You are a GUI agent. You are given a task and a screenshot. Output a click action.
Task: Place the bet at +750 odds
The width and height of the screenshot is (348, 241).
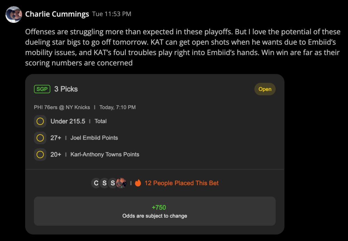pos(155,211)
